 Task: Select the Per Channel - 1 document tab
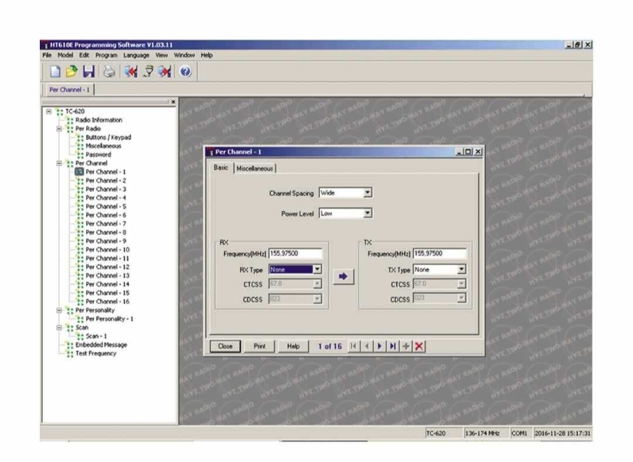(69, 90)
